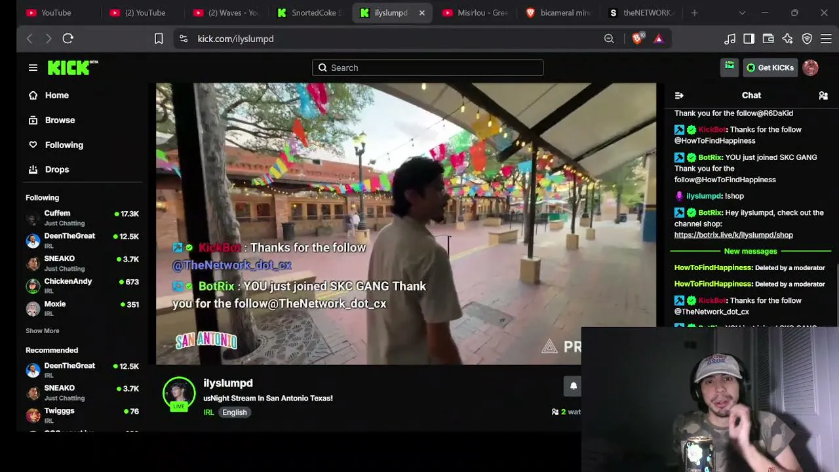The height and width of the screenshot is (472, 839).
Task: Expand following list with Show More
Action: pos(43,331)
